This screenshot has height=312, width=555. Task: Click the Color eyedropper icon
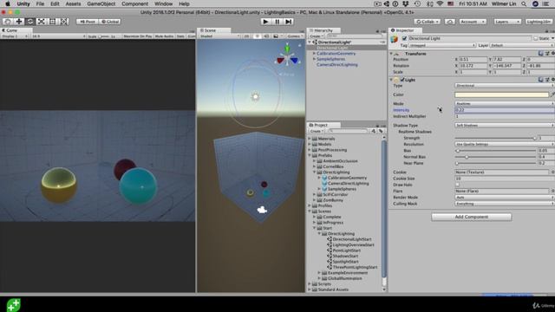click(552, 94)
